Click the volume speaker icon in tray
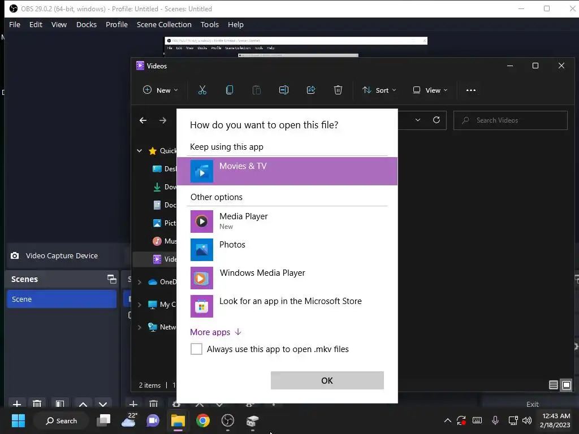The image size is (579, 434). (527, 420)
